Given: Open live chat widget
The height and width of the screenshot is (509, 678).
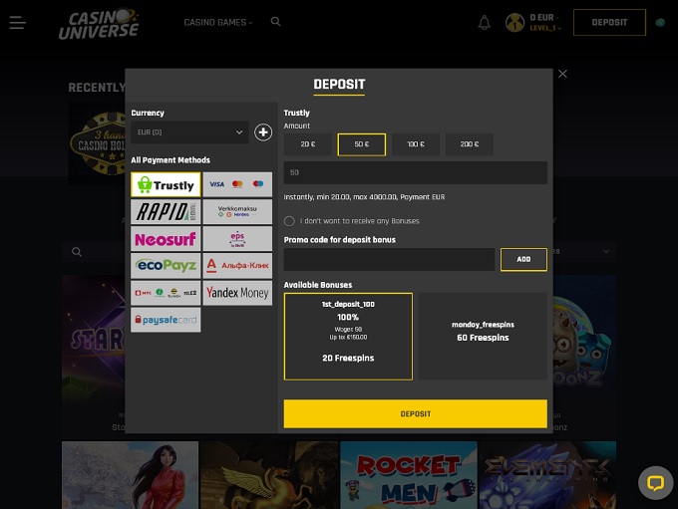Looking at the screenshot, I should (x=655, y=483).
